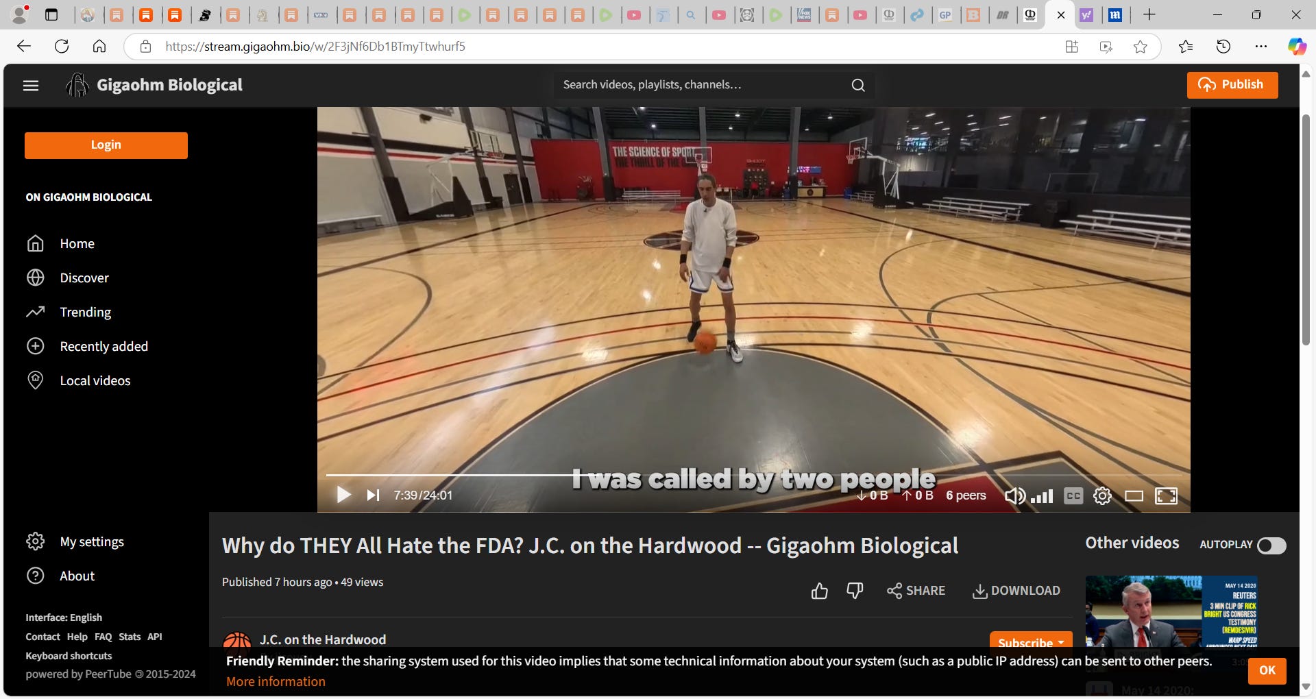Click the Stats footer link
Image resolution: width=1316 pixels, height=699 pixels.
click(x=130, y=637)
